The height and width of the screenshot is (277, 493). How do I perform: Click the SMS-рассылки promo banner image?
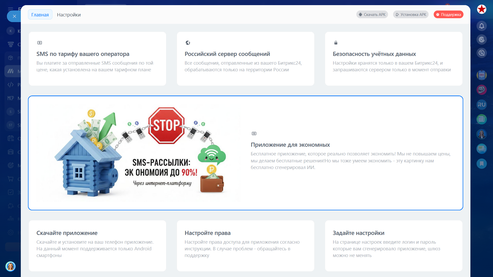tap(139, 153)
